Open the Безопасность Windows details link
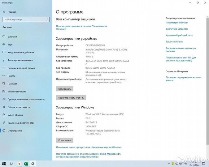The width and height of the screenshot is (209, 167). click(81, 28)
